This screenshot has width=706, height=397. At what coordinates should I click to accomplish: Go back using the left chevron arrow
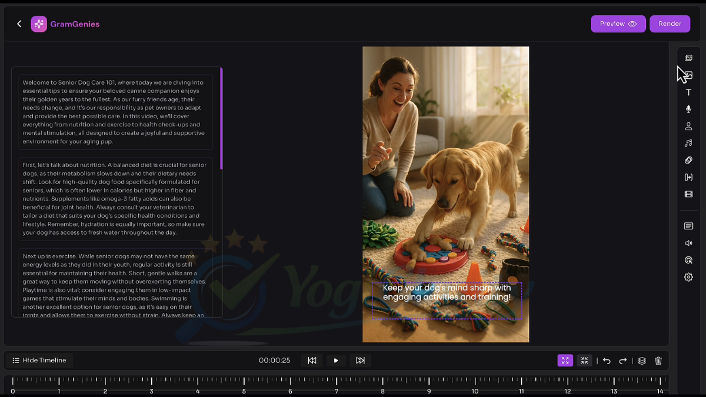pos(19,24)
